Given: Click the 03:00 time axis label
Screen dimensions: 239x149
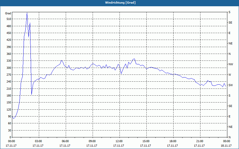Looking at the screenshot, I should click(x=39, y=141).
